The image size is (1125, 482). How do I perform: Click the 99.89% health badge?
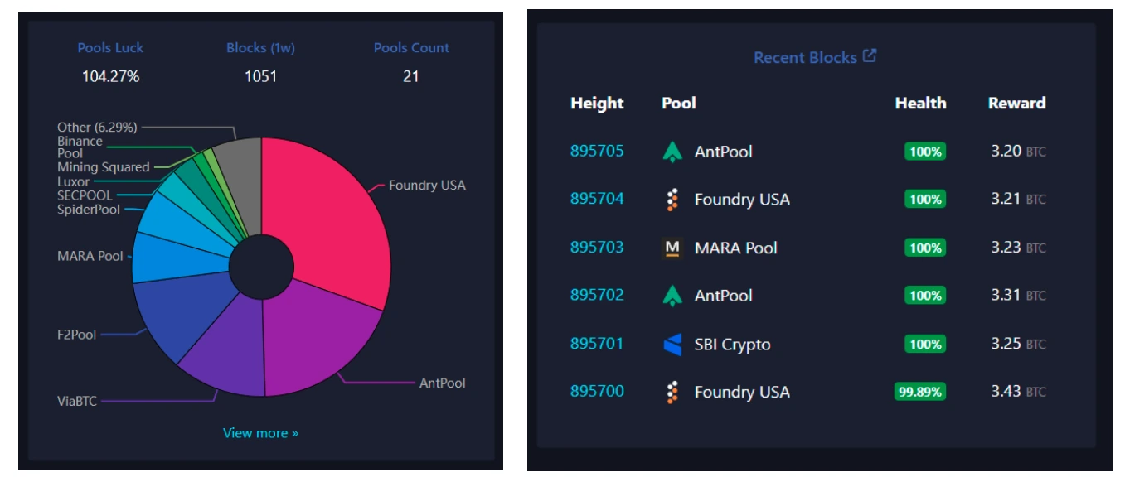click(x=919, y=392)
